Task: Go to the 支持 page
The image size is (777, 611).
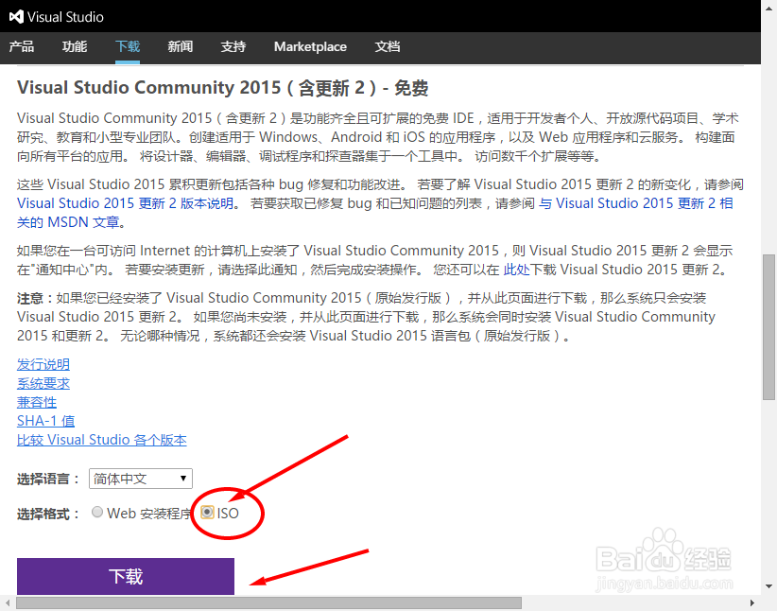Action: (x=233, y=46)
